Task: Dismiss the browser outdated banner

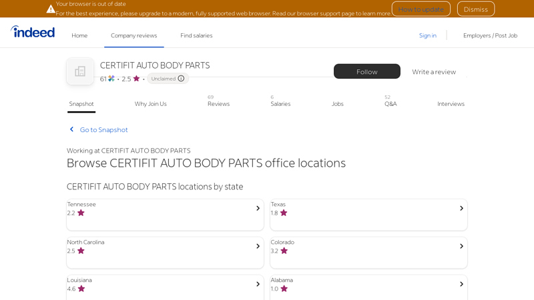Action: tap(476, 9)
